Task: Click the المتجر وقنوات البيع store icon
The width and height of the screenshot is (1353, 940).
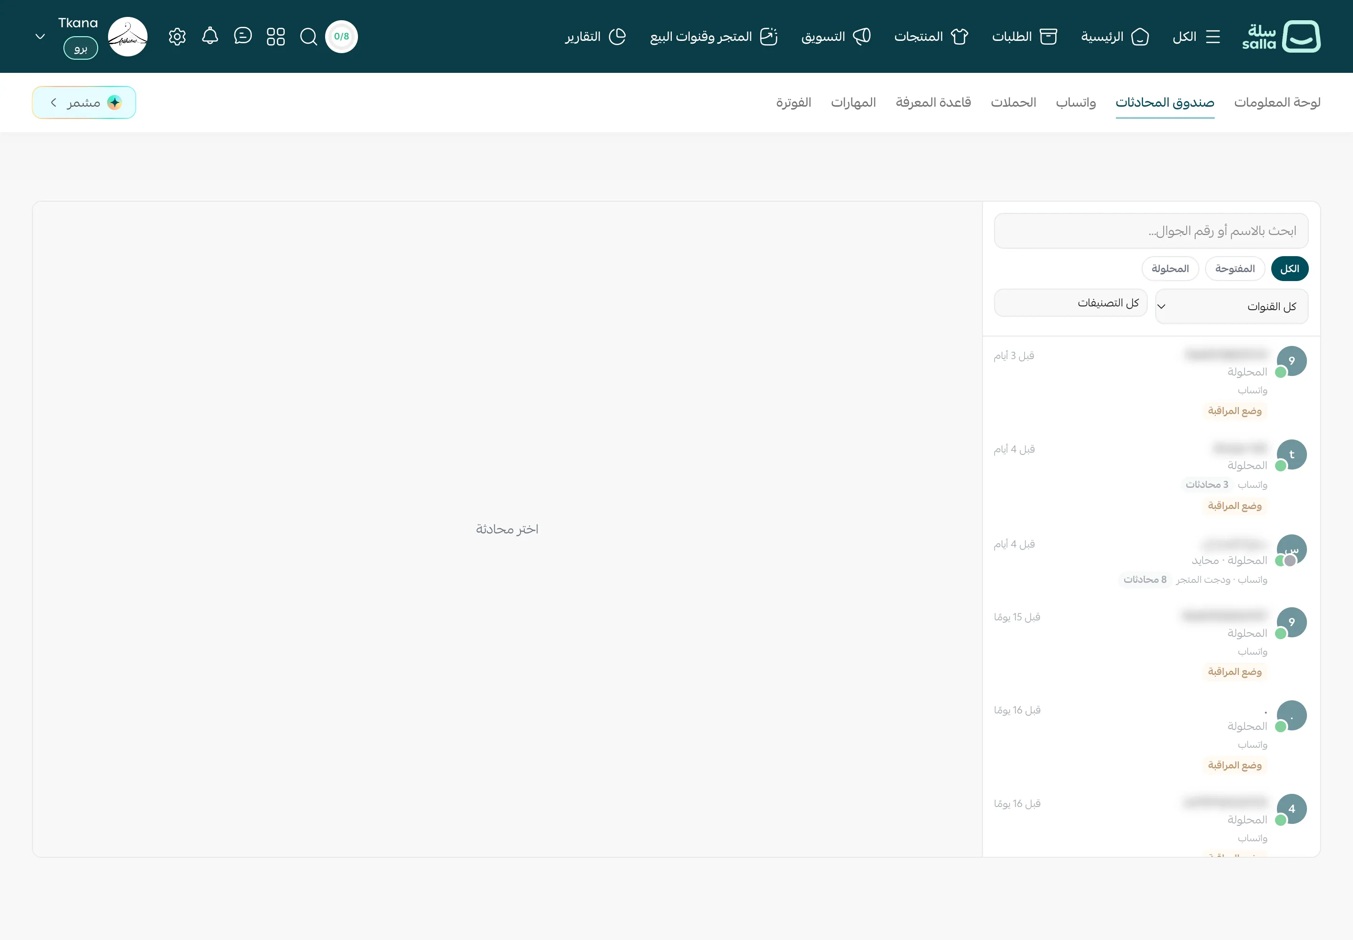Action: tap(769, 37)
